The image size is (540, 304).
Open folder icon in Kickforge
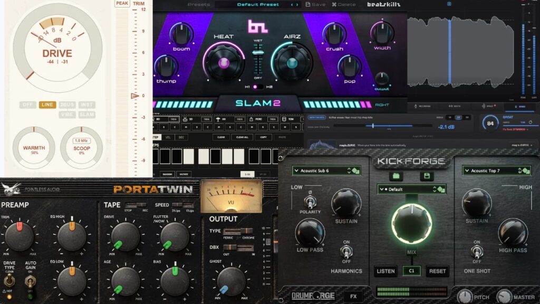pyautogui.click(x=396, y=176)
